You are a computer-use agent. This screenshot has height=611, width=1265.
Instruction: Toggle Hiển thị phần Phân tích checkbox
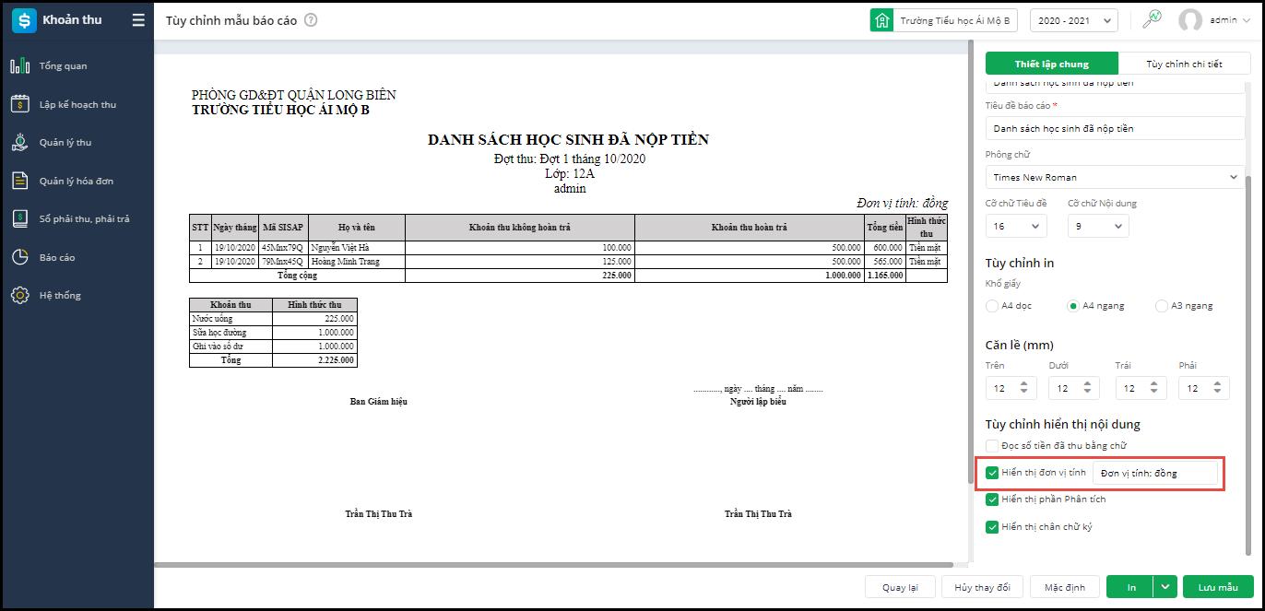[x=992, y=499]
